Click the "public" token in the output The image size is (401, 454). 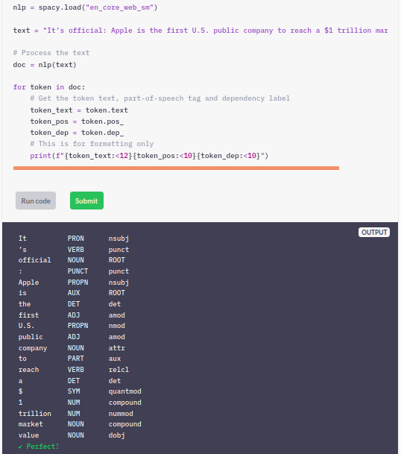pyautogui.click(x=31, y=337)
